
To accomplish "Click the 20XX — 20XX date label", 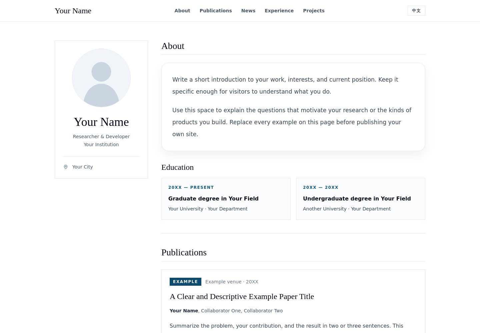I will pyautogui.click(x=321, y=187).
